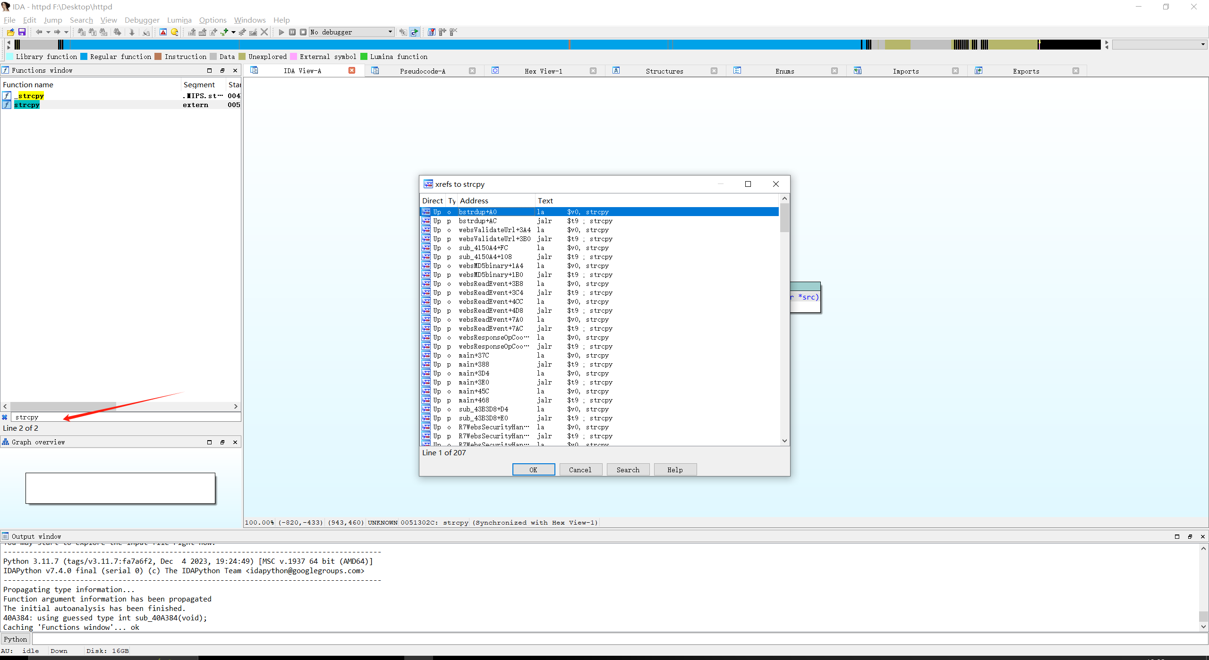Click the green plus add structure icon

point(225,32)
